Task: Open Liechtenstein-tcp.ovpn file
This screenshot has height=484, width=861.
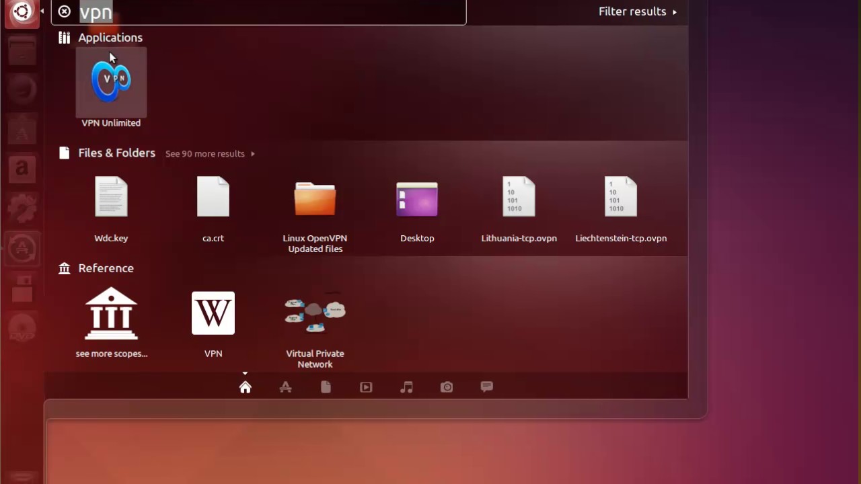Action: pos(621,209)
